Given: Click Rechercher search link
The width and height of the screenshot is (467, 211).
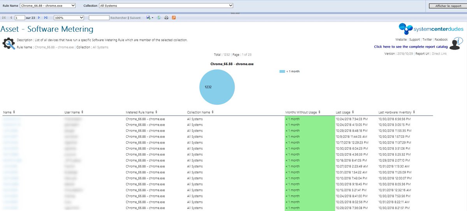Looking at the screenshot, I should (118, 18).
